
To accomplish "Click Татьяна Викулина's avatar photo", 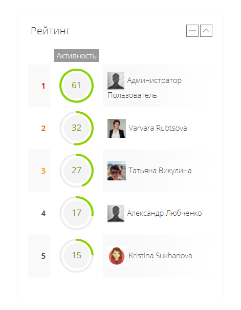I will tap(117, 171).
